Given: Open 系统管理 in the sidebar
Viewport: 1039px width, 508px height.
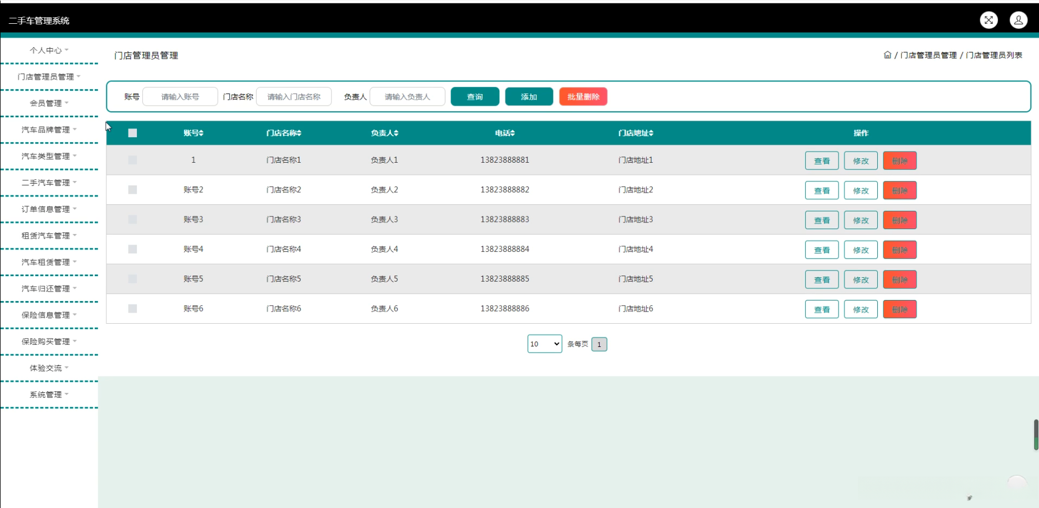Looking at the screenshot, I should 49,395.
